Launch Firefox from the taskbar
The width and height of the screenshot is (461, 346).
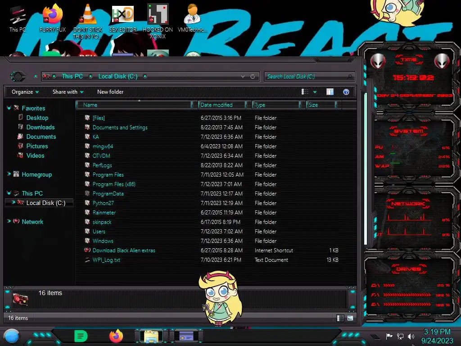tap(116, 336)
